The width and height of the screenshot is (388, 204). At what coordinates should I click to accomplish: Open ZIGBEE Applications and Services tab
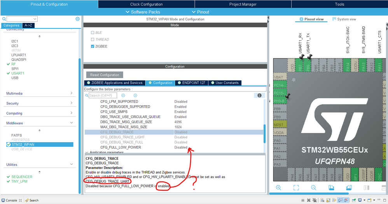tap(115, 83)
